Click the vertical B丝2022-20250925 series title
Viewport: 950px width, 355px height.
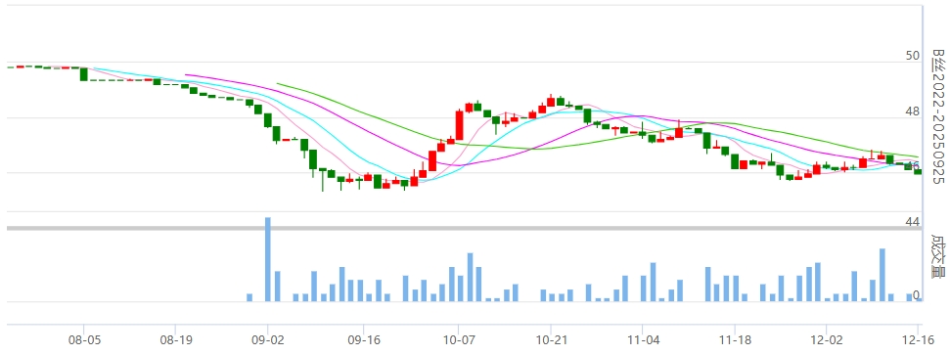click(x=937, y=117)
